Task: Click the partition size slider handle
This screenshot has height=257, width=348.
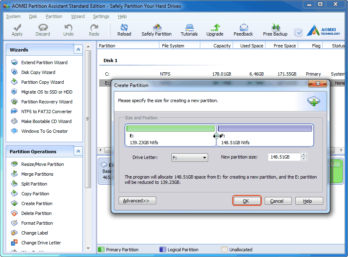Action: tap(217, 136)
